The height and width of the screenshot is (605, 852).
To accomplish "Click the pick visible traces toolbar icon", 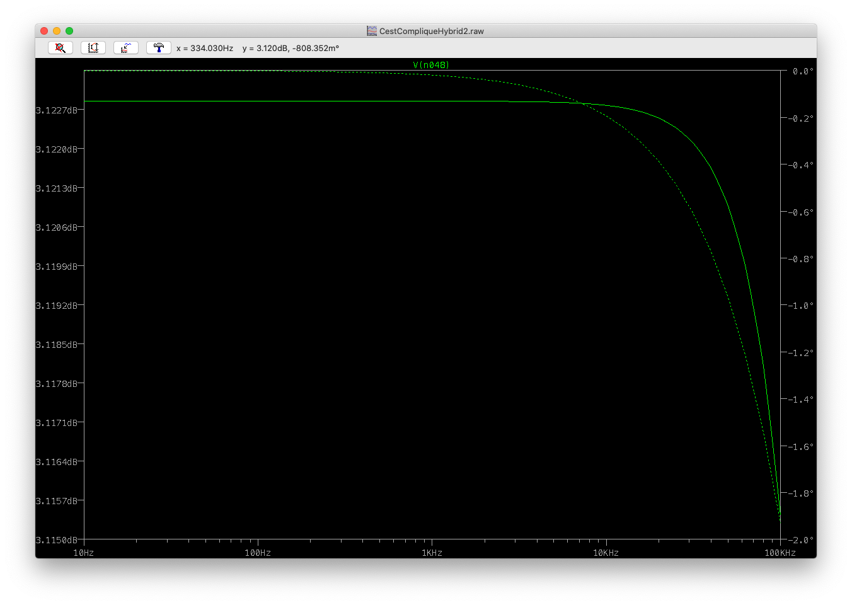I will pyautogui.click(x=126, y=48).
